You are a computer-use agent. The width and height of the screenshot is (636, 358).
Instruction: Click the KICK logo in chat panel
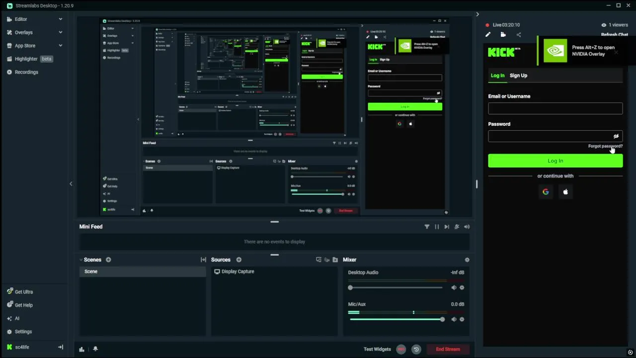tap(504, 52)
